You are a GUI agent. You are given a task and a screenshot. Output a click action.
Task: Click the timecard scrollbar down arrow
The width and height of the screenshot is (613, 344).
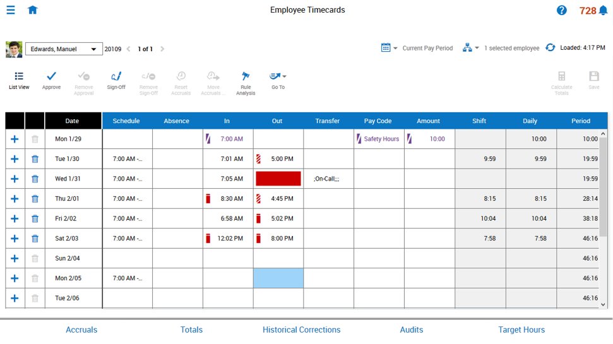point(603,304)
